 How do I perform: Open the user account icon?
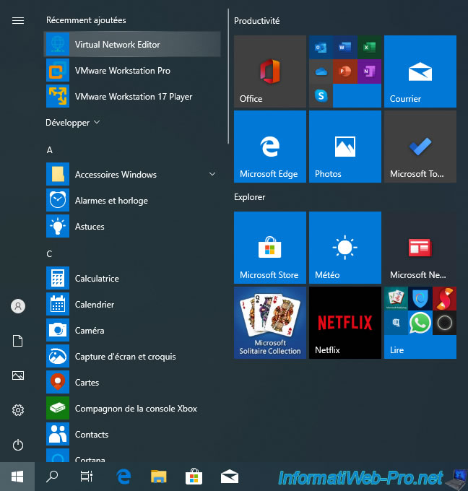click(x=18, y=306)
